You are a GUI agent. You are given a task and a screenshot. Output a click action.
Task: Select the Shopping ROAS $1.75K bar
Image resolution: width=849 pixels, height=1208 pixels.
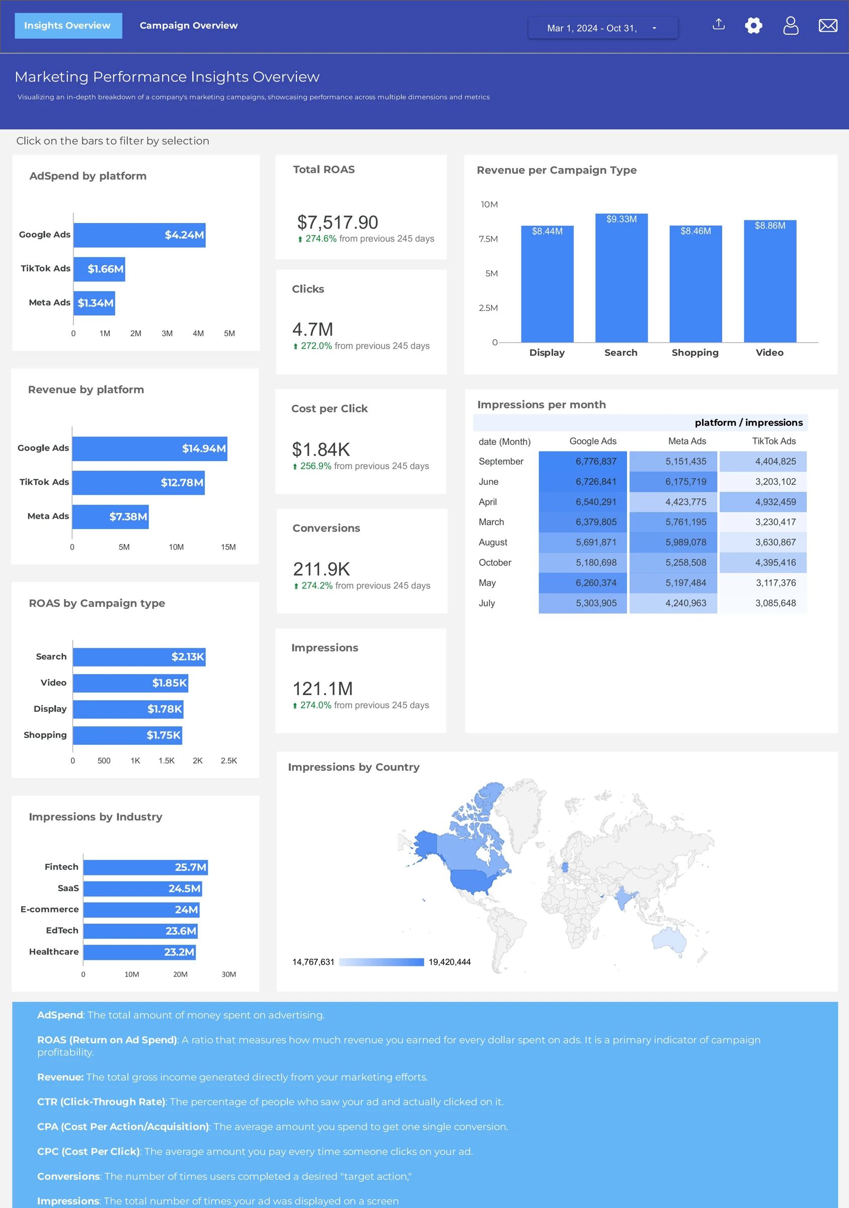127,735
